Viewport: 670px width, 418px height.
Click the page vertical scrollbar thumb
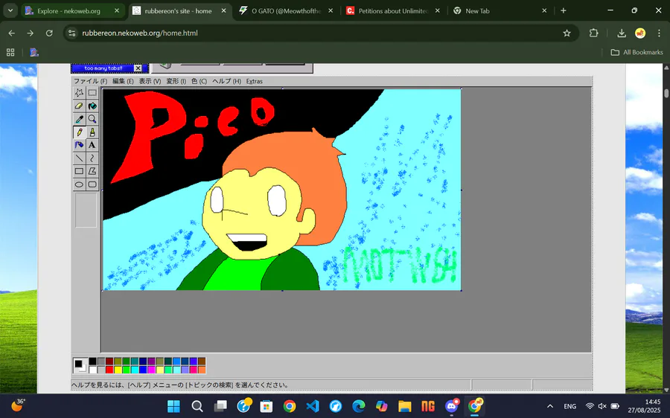click(666, 93)
